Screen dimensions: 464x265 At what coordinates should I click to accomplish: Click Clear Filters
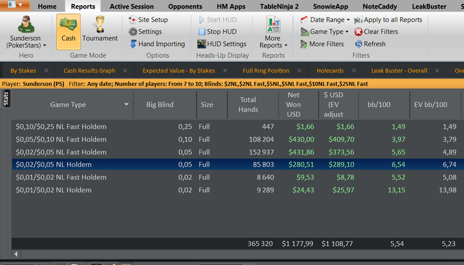pos(376,32)
